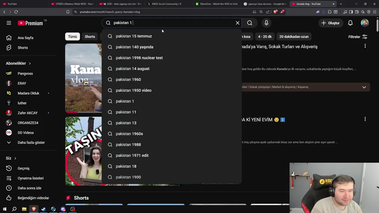This screenshot has width=379, height=213.
Task: Choose suggestion pakistan 15 temmuz
Action: 172,36
